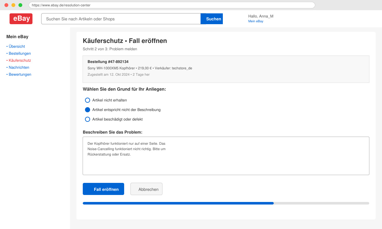382x229 pixels.
Task: Click the Sony WH-1000XM5 item details line
Action: (x=140, y=68)
